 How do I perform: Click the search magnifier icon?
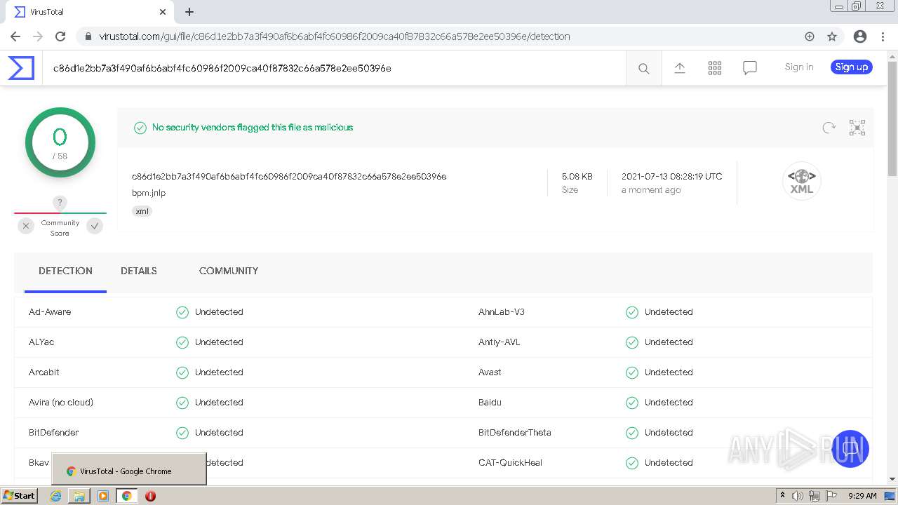[643, 68]
